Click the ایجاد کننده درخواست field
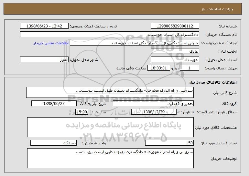Viewport: 249px width, 176px height. coord(135,43)
